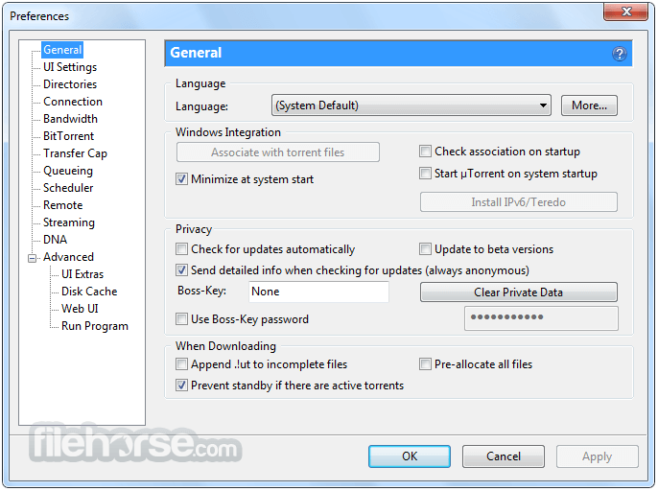The image size is (658, 491).
Task: Click the Boss-Key password field
Action: 541,318
